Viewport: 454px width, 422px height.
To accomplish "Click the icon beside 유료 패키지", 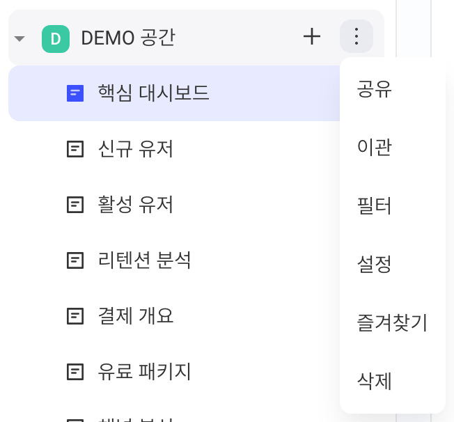I will [x=75, y=371].
